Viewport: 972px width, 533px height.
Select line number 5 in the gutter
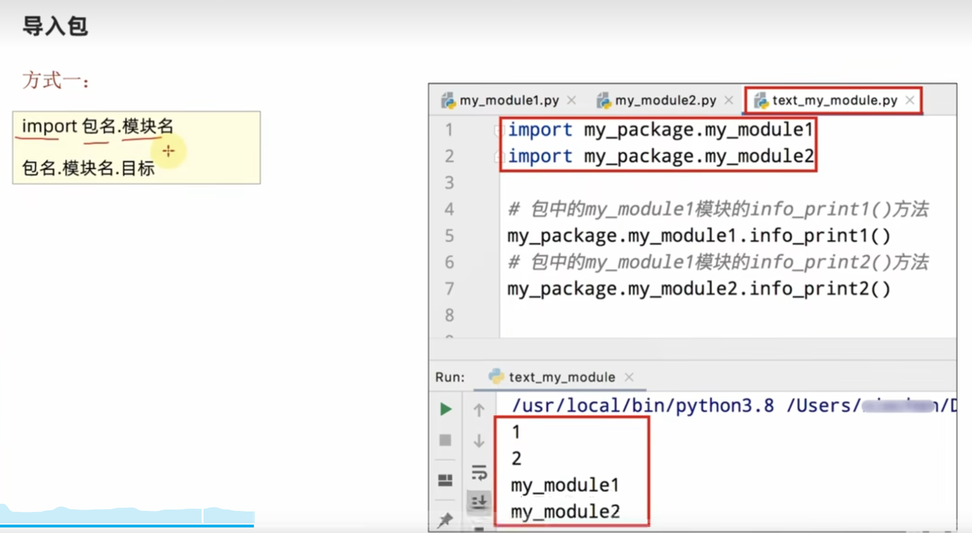tap(449, 236)
